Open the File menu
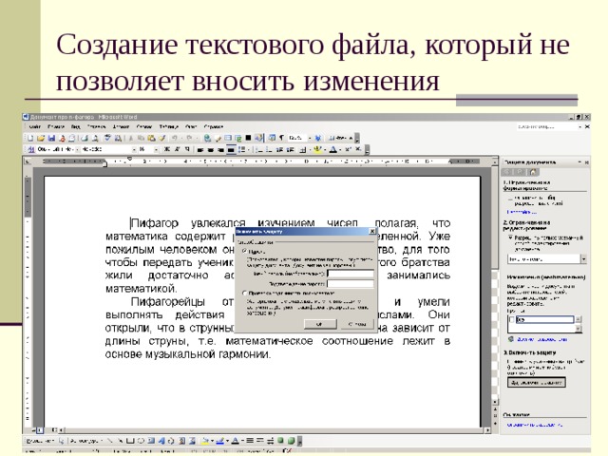The image size is (608, 456). [35, 126]
